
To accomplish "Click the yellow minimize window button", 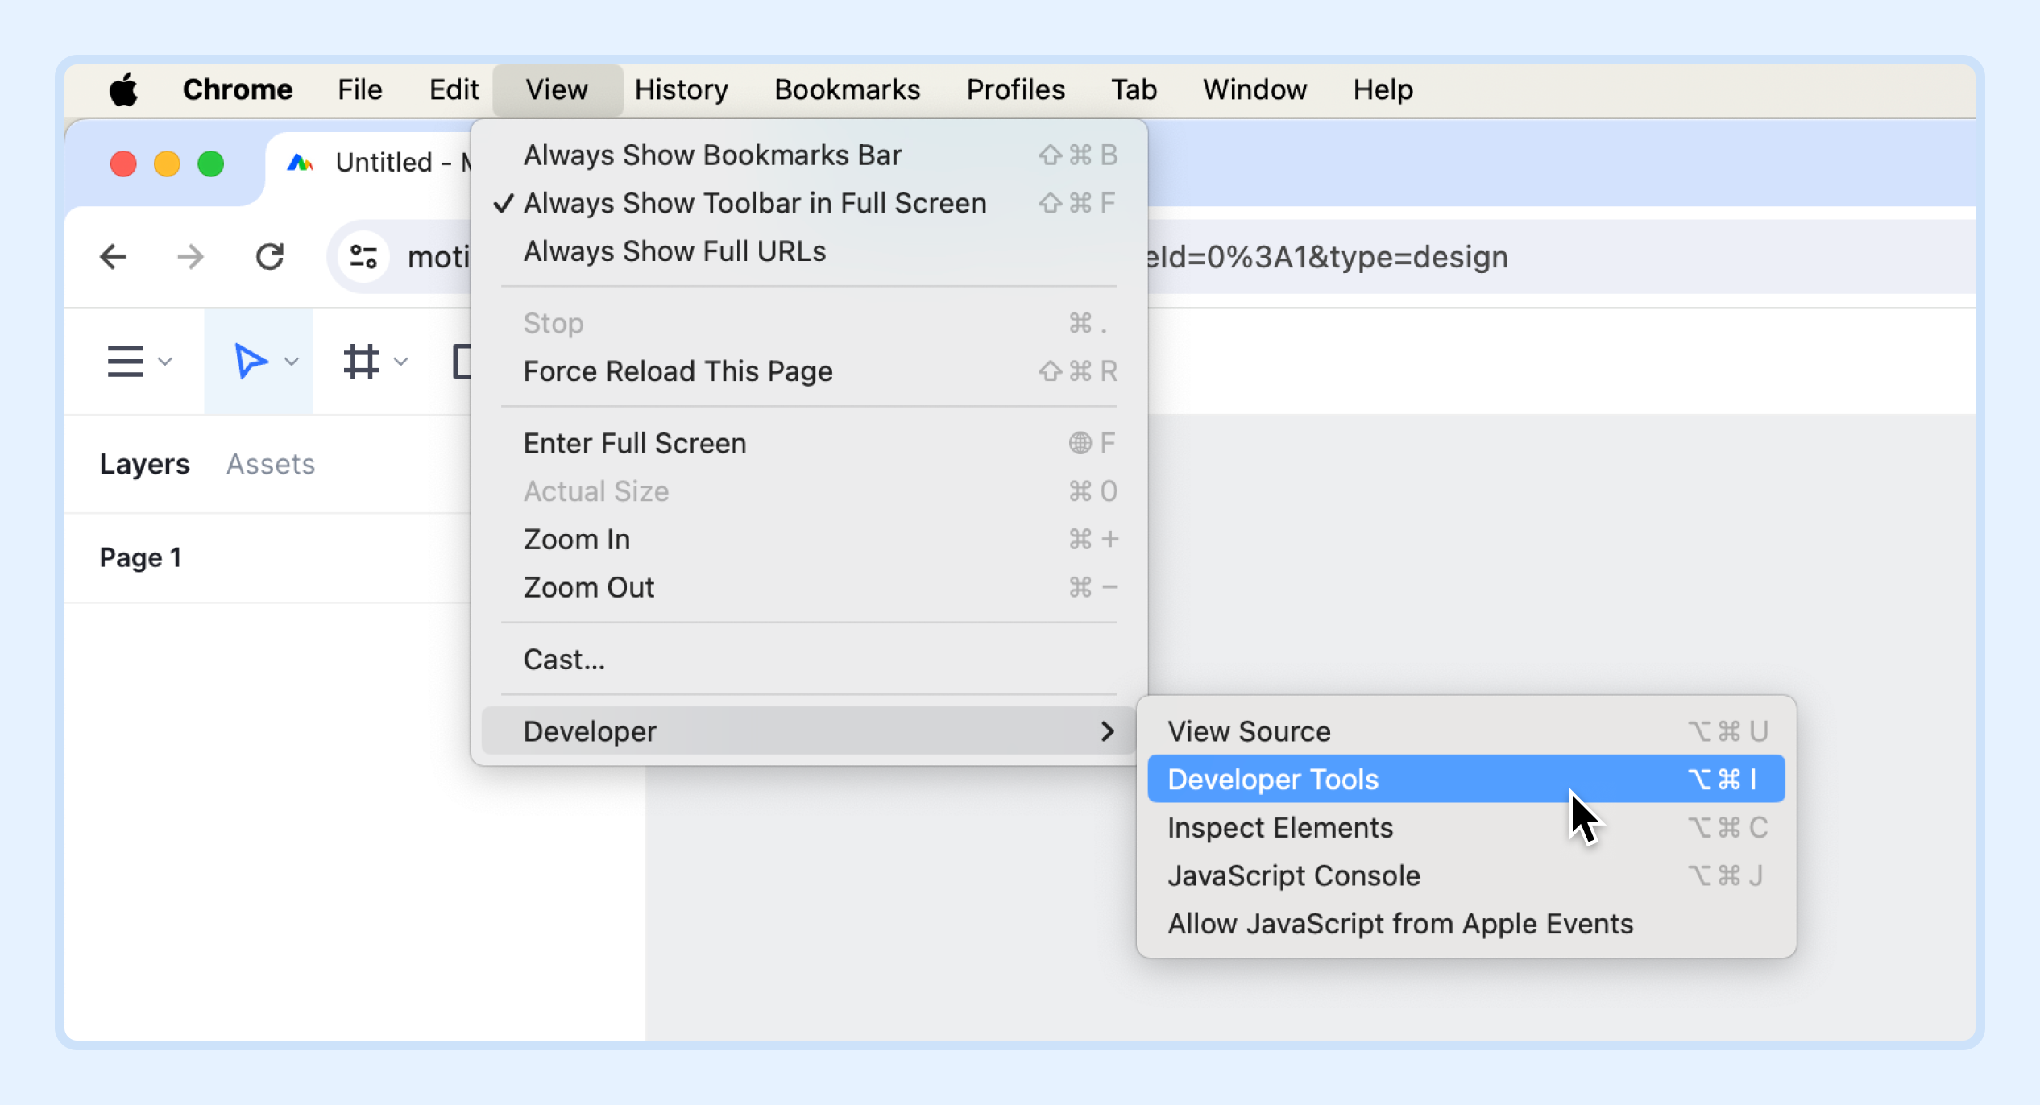I will 167,163.
